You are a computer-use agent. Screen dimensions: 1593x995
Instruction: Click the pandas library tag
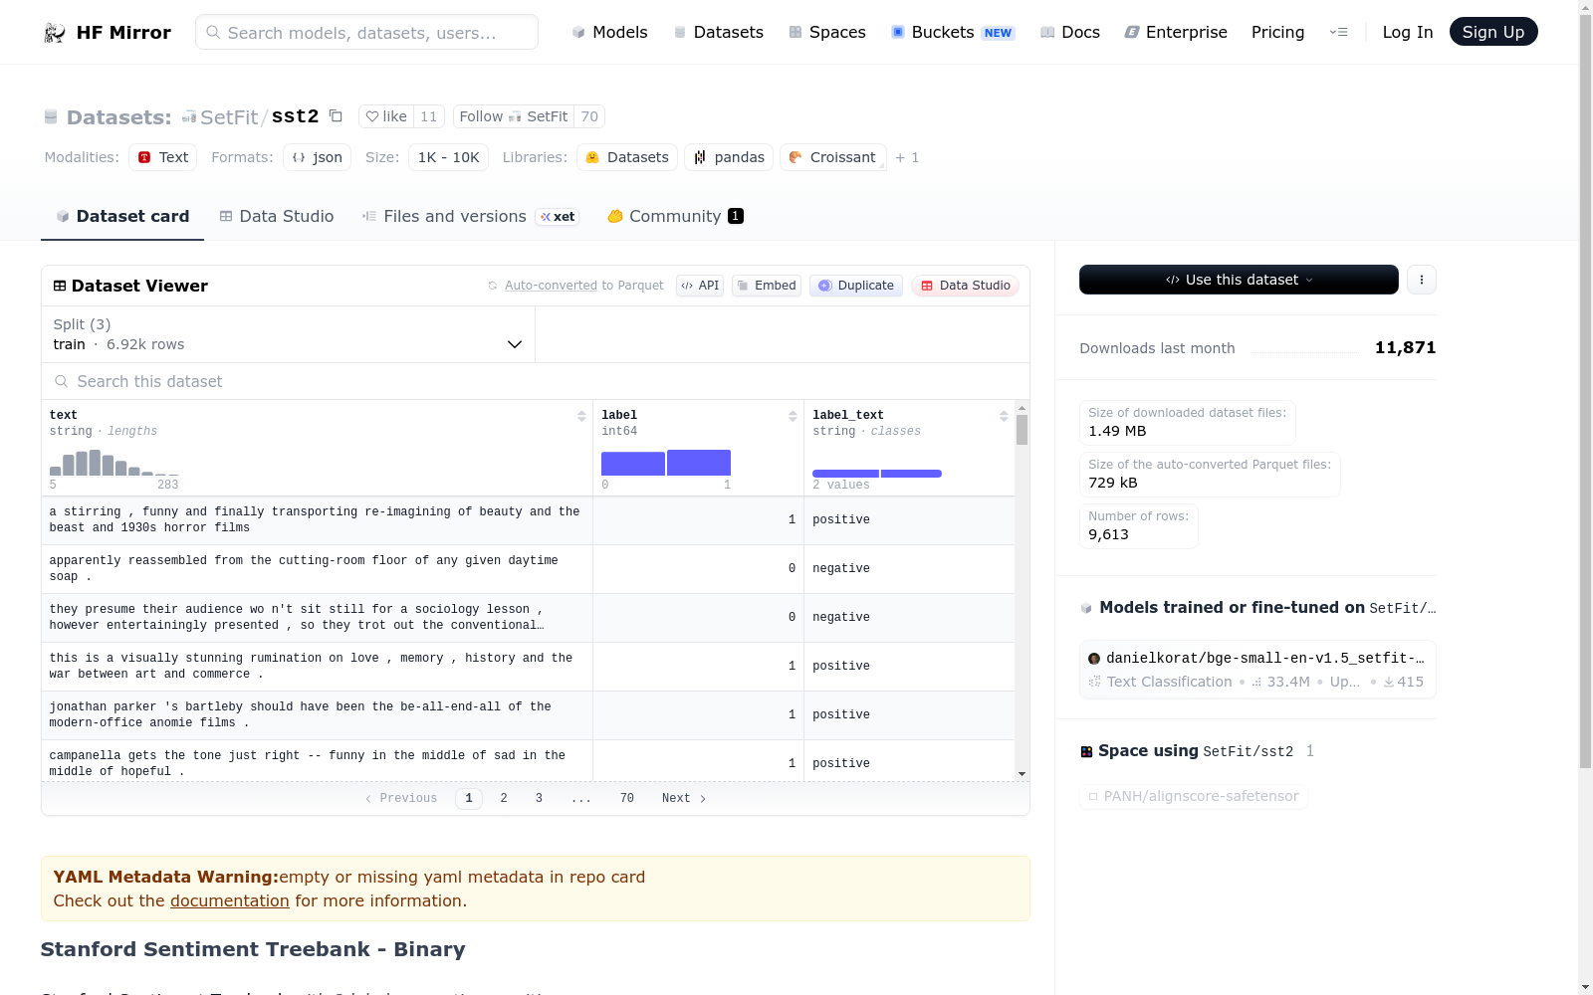pos(729,157)
